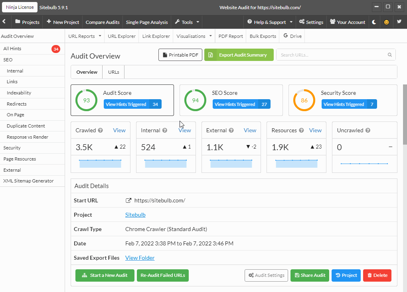Click help icon next to Resources
Screen dimensions: 407x292
[301, 130]
